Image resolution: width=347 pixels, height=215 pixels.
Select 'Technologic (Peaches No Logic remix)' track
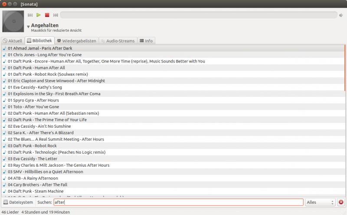pyautogui.click(x=173, y=152)
